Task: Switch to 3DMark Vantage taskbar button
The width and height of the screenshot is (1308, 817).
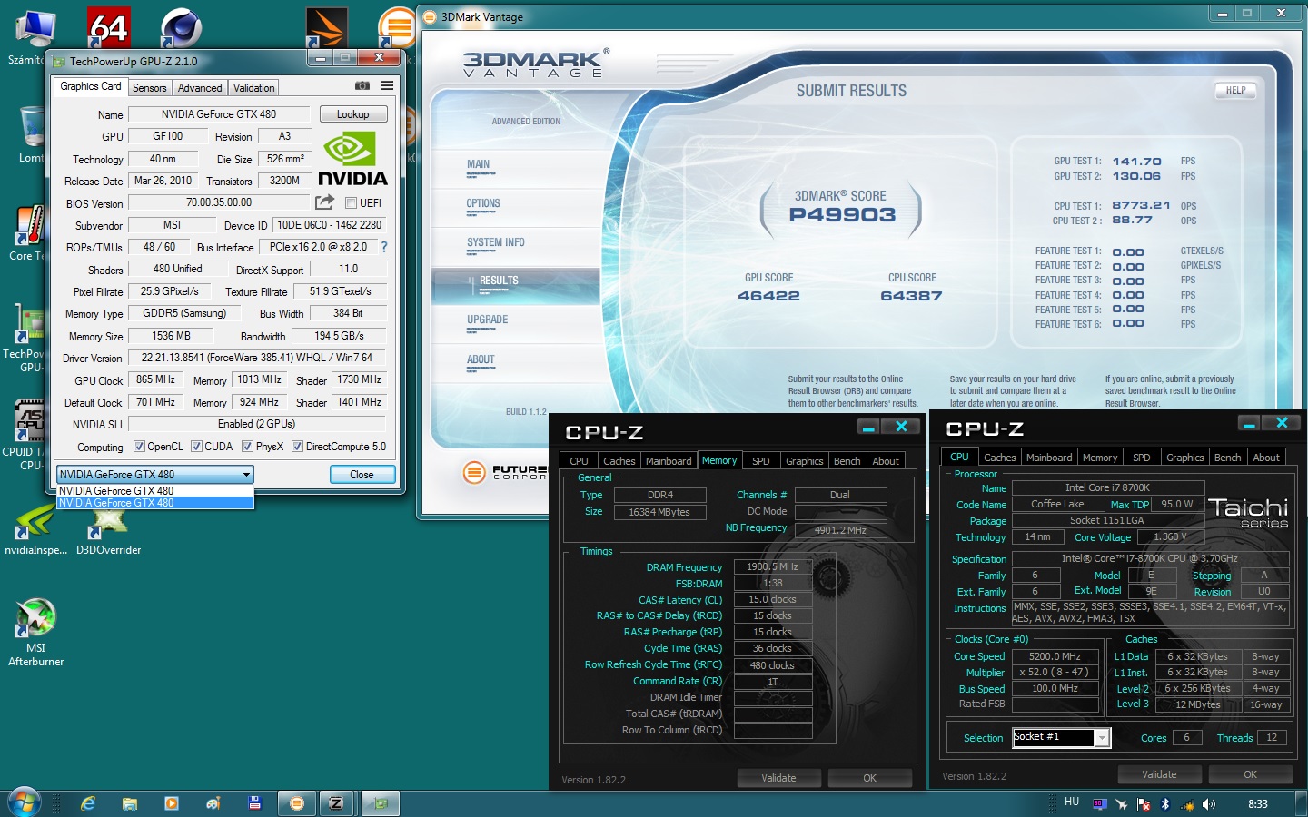Action: click(296, 803)
